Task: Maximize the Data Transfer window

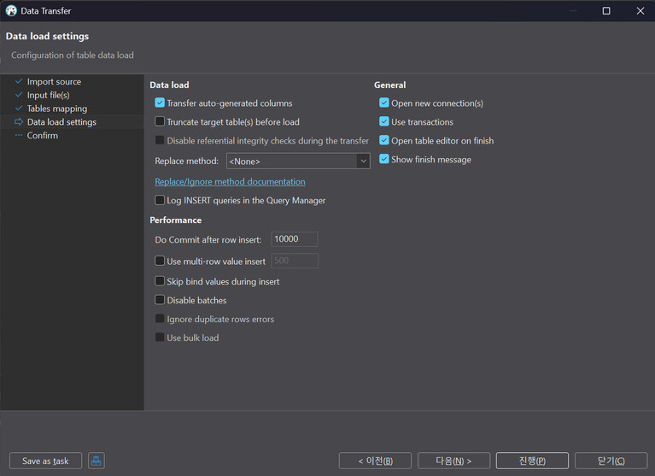Action: pos(606,11)
